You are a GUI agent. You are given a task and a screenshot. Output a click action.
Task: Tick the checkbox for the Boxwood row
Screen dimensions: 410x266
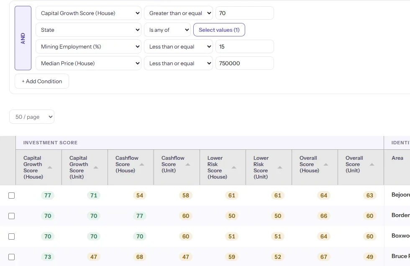point(12,236)
